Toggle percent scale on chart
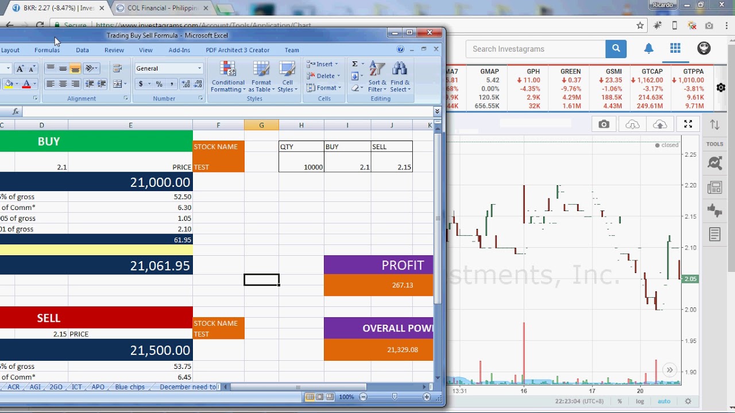The height and width of the screenshot is (413, 735). pos(620,402)
